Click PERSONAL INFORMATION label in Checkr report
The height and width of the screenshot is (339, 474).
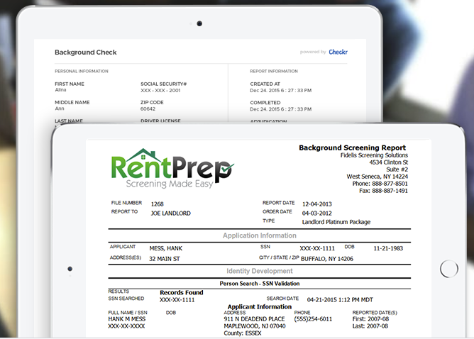click(82, 72)
